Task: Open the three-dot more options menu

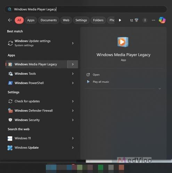Action: click(x=154, y=20)
